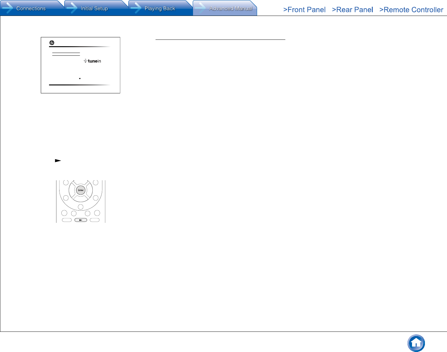Click the play button on remote illustration
The width and height of the screenshot is (447, 352).
coord(81,220)
